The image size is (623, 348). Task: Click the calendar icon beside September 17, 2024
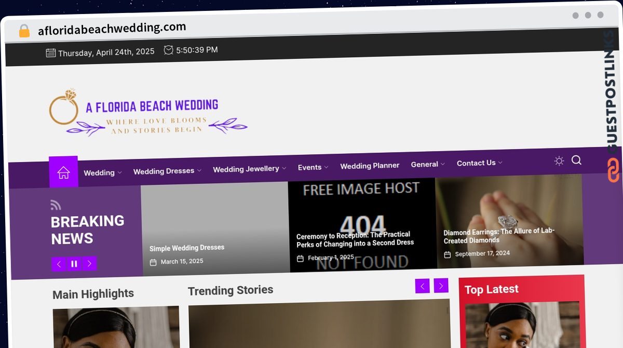tap(448, 253)
